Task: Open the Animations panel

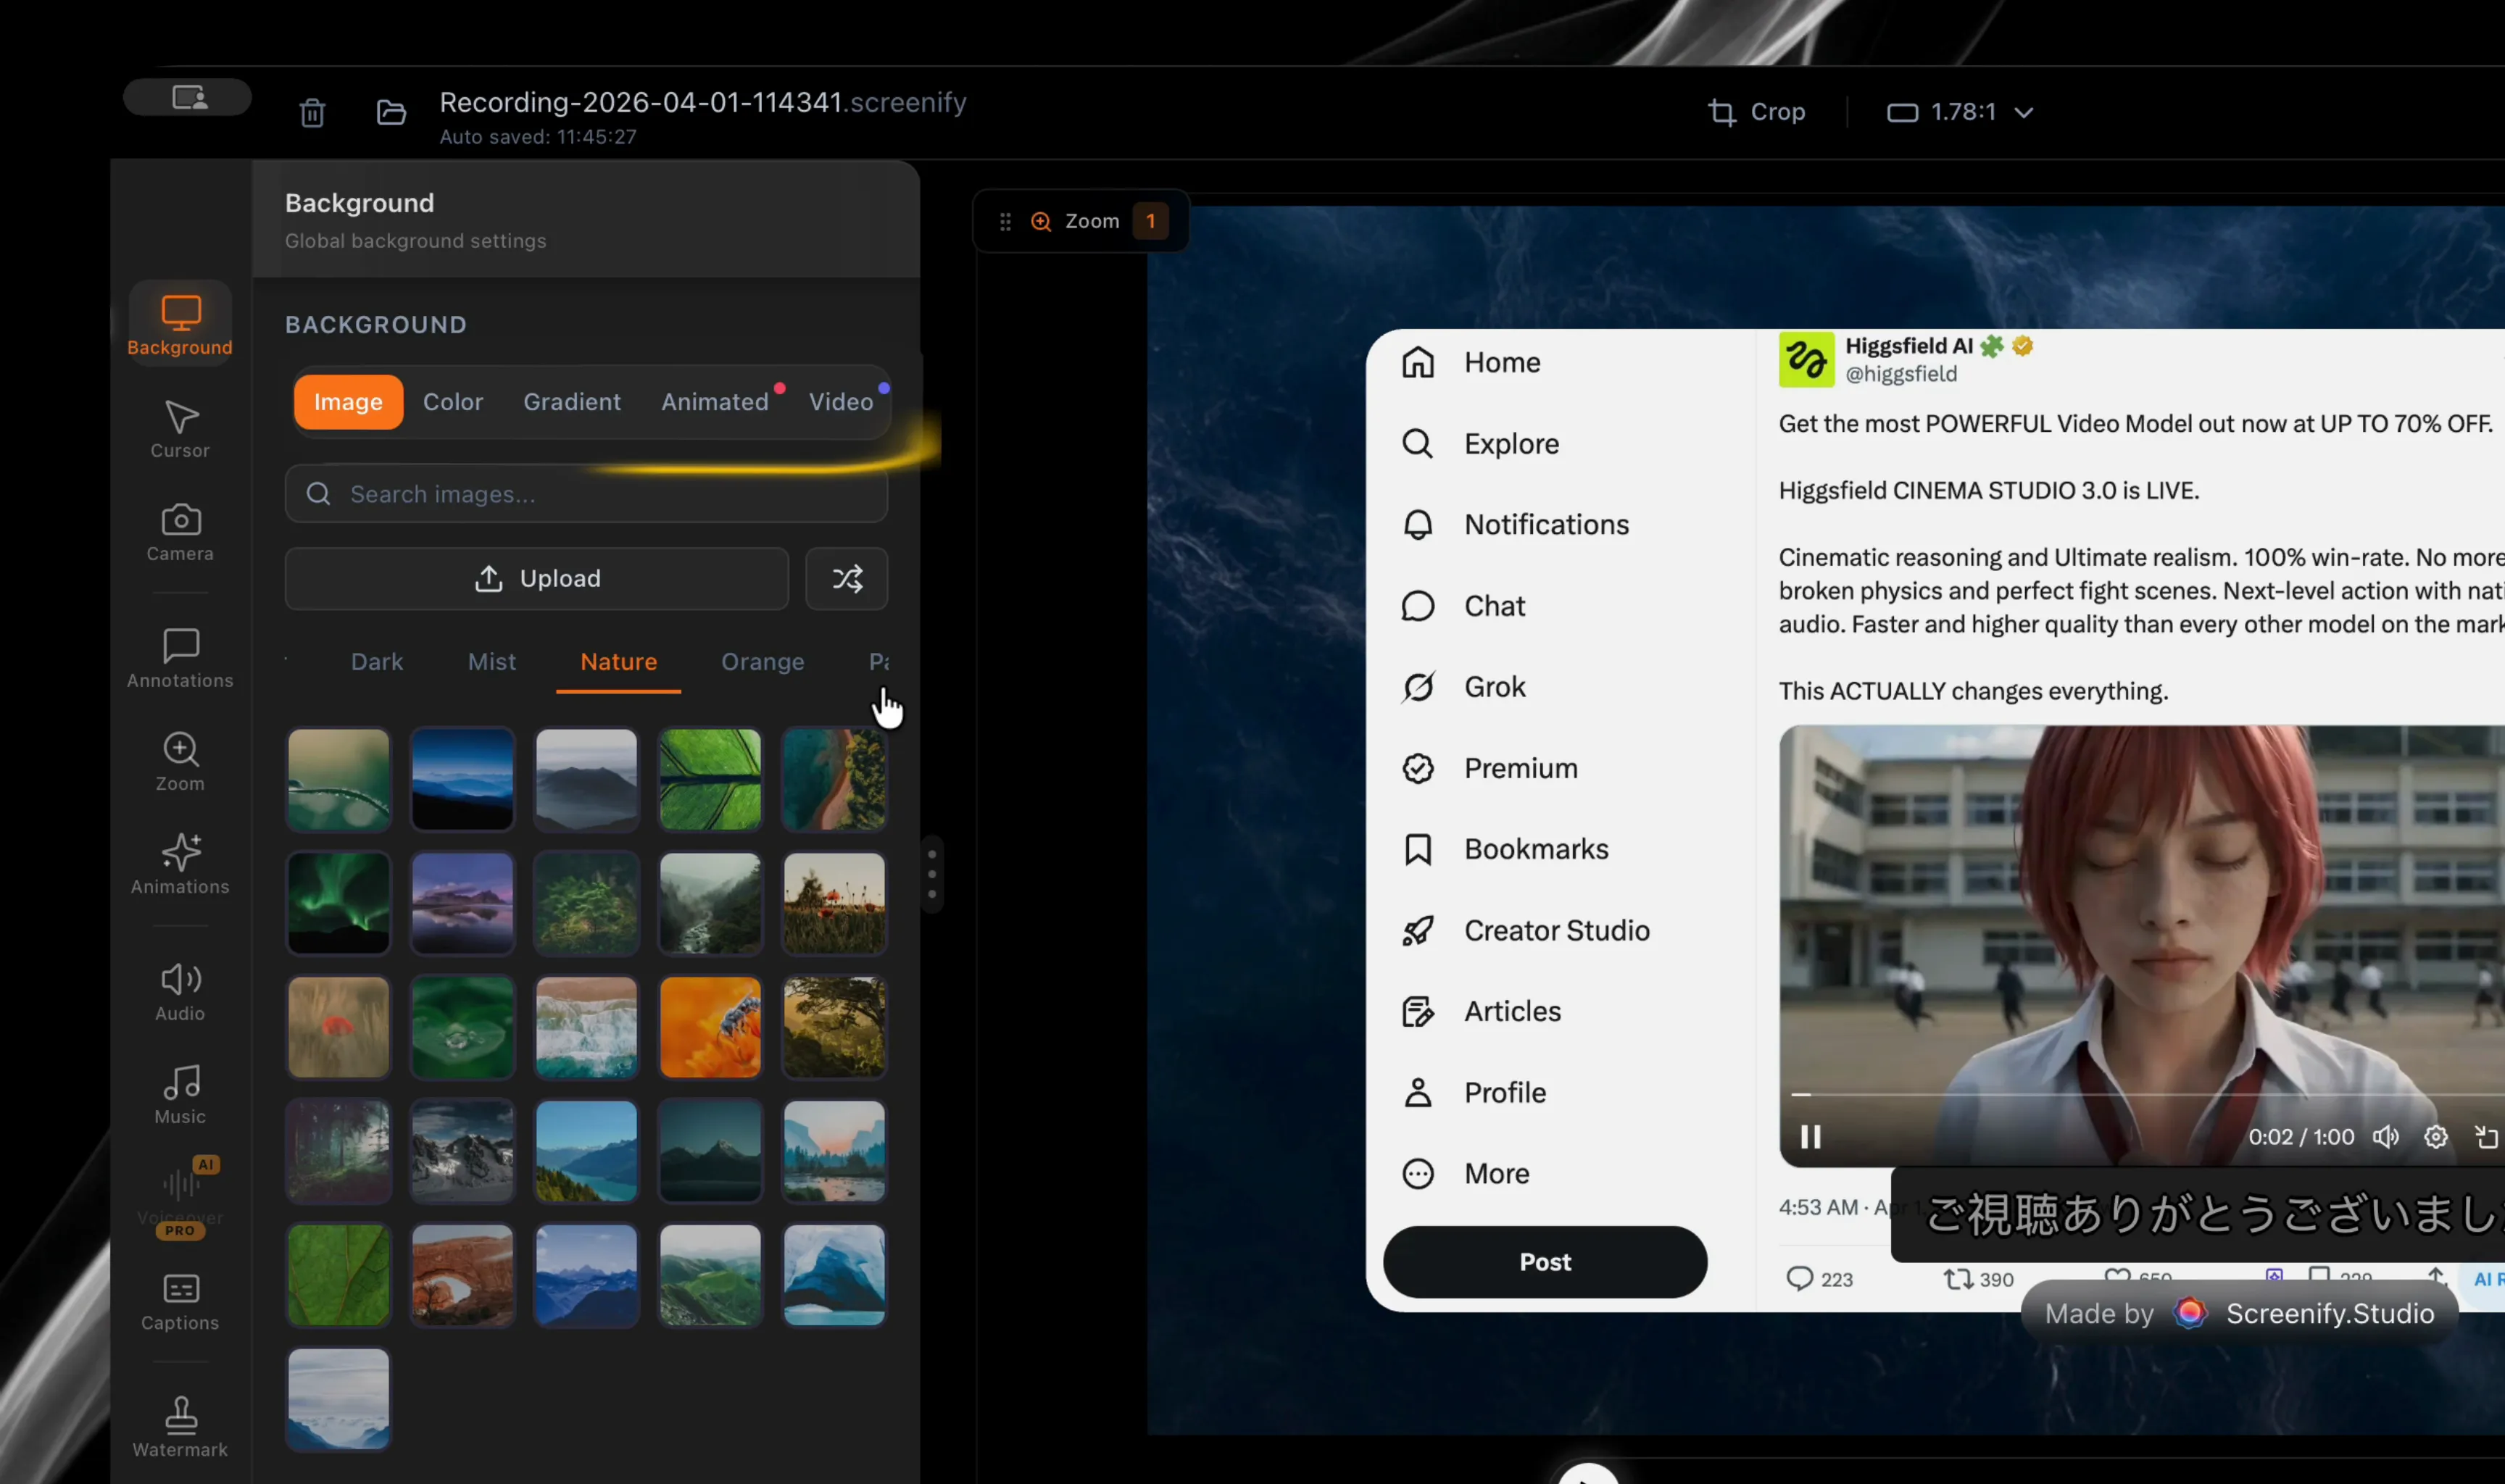Action: [x=180, y=864]
